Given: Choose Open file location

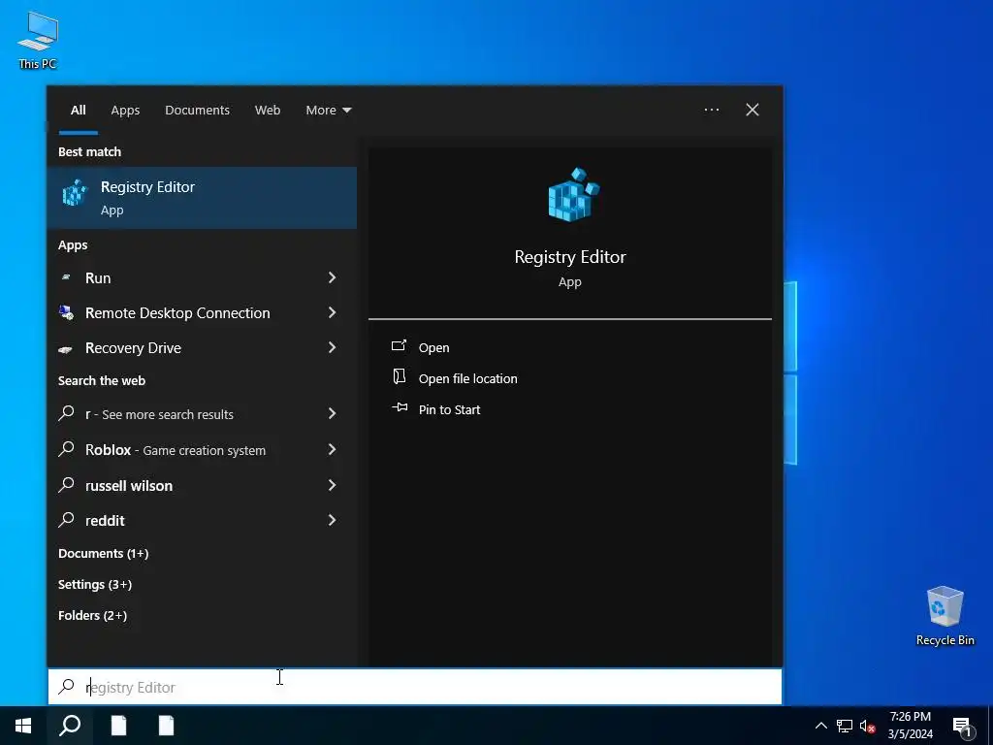Looking at the screenshot, I should click(x=468, y=379).
